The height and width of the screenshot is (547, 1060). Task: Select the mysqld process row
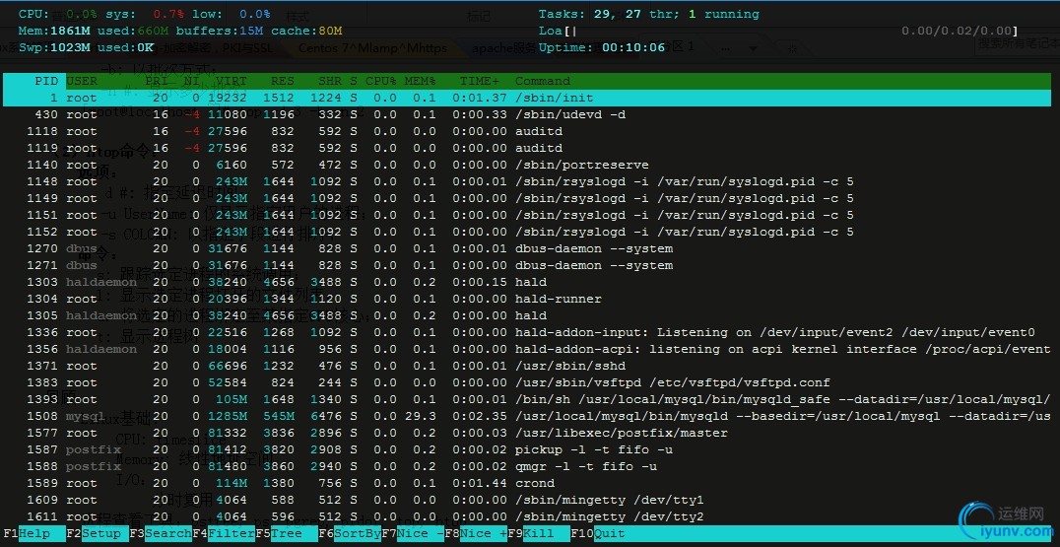(527, 417)
